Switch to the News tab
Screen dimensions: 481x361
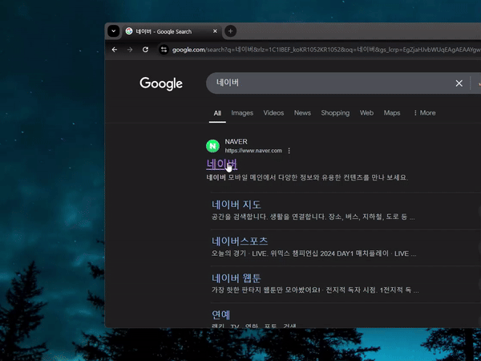point(302,113)
